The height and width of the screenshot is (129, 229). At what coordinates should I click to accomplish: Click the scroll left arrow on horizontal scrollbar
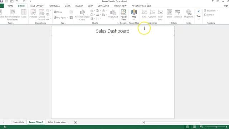tap(143, 123)
